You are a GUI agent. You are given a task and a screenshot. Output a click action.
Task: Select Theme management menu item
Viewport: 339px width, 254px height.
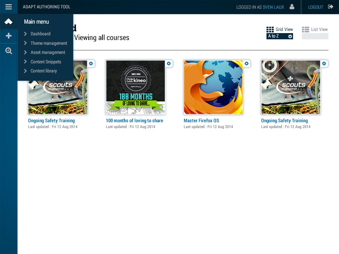[49, 43]
